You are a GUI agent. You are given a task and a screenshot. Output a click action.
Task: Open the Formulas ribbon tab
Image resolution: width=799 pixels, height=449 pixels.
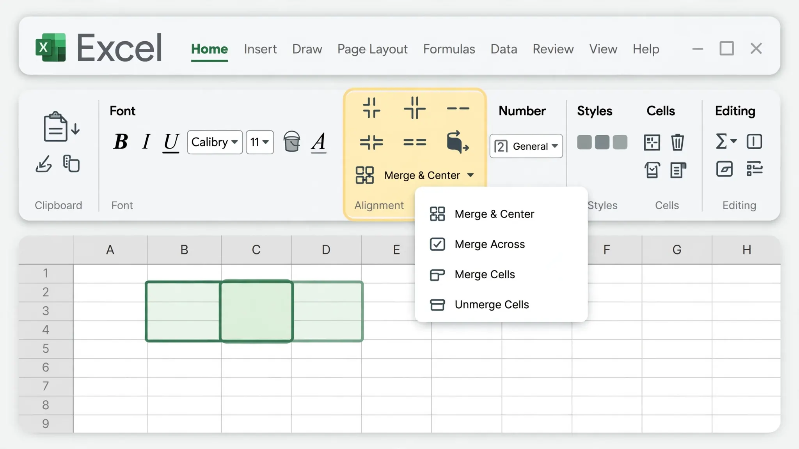point(449,49)
